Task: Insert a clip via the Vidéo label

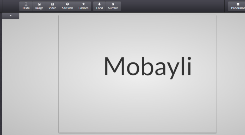Action: tap(52, 8)
